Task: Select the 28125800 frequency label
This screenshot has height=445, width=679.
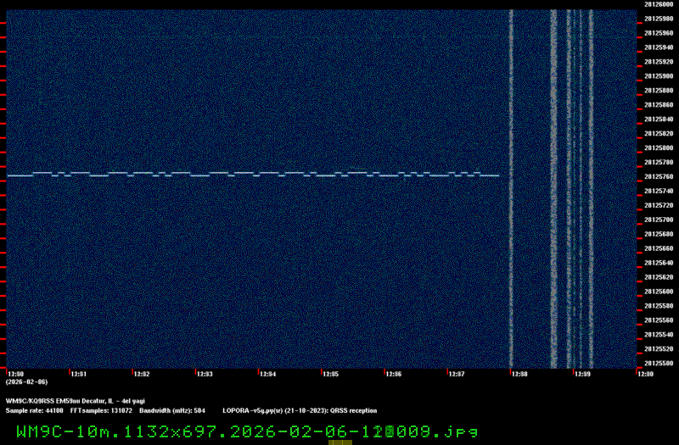Action: click(x=659, y=147)
